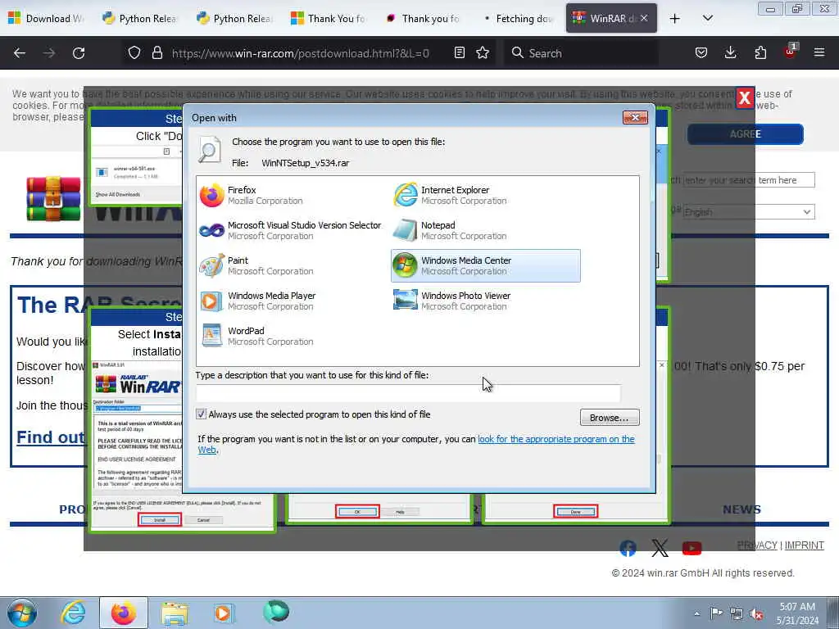Open the X (Twitter) social icon
This screenshot has height=629, width=839.
click(660, 548)
